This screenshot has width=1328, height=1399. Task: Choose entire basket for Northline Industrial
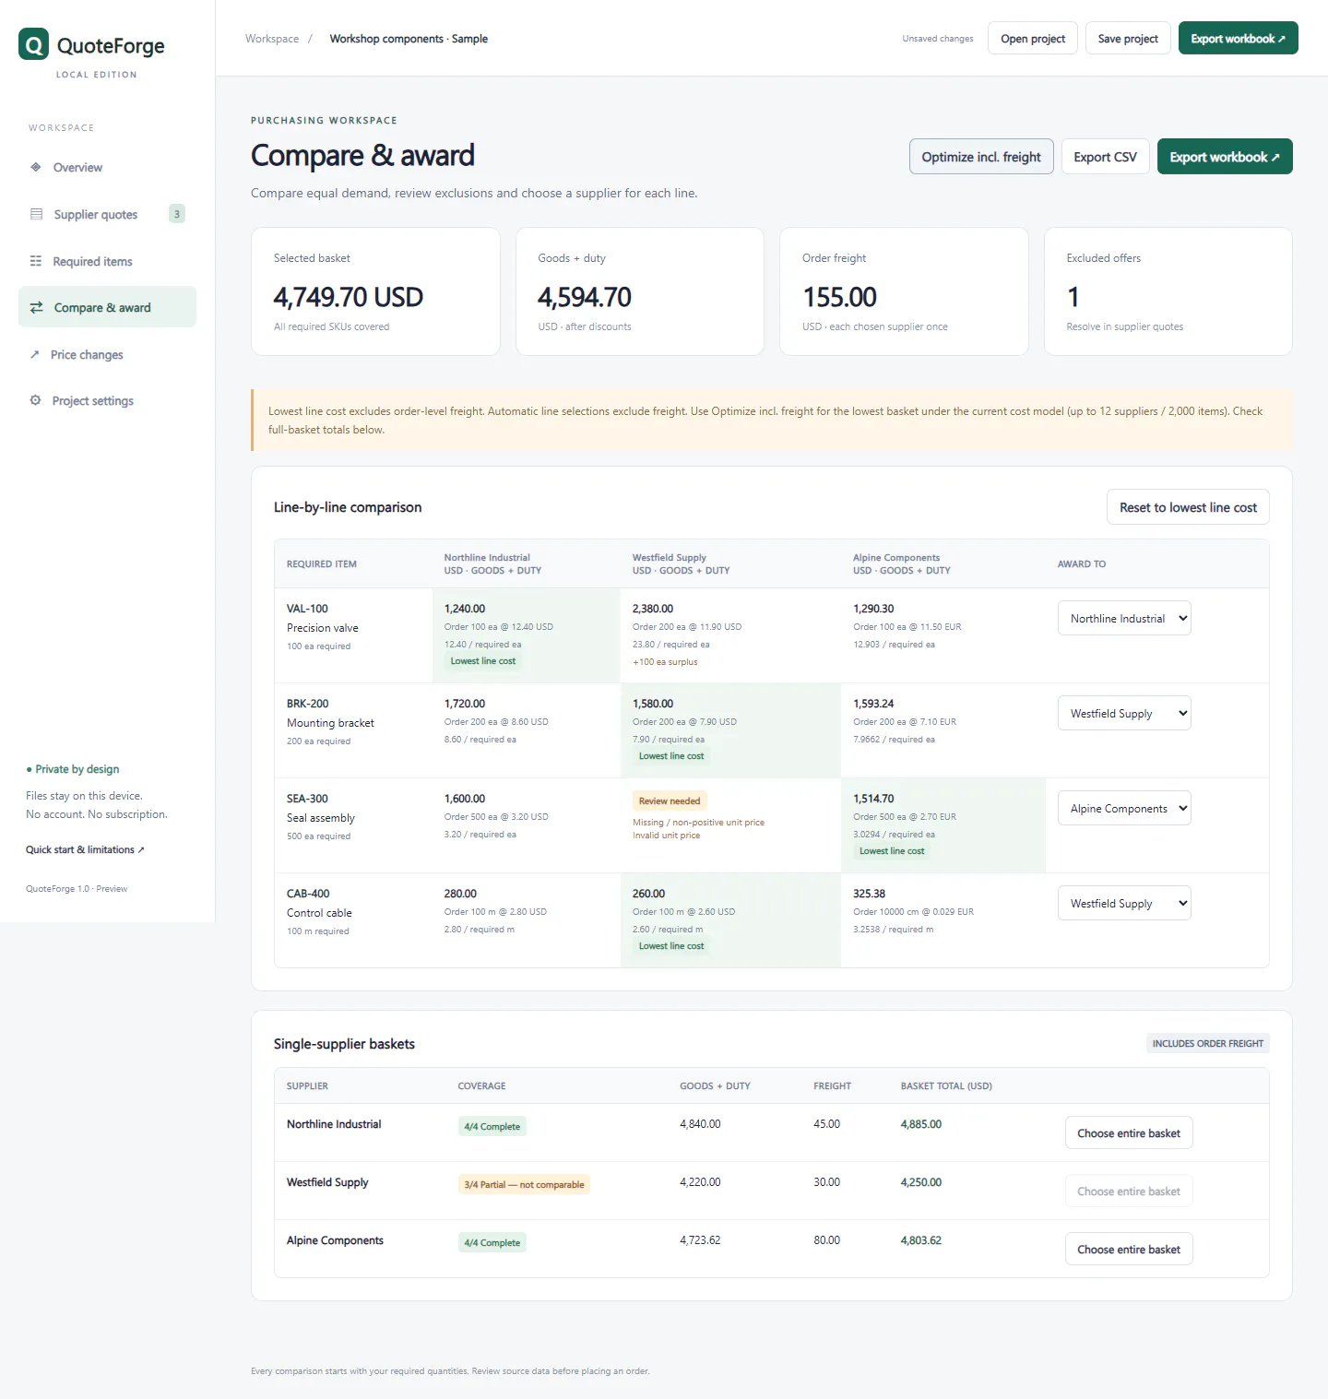[x=1129, y=1132]
